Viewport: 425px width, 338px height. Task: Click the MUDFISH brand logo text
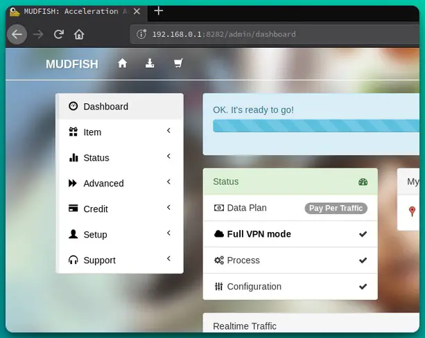pos(72,64)
